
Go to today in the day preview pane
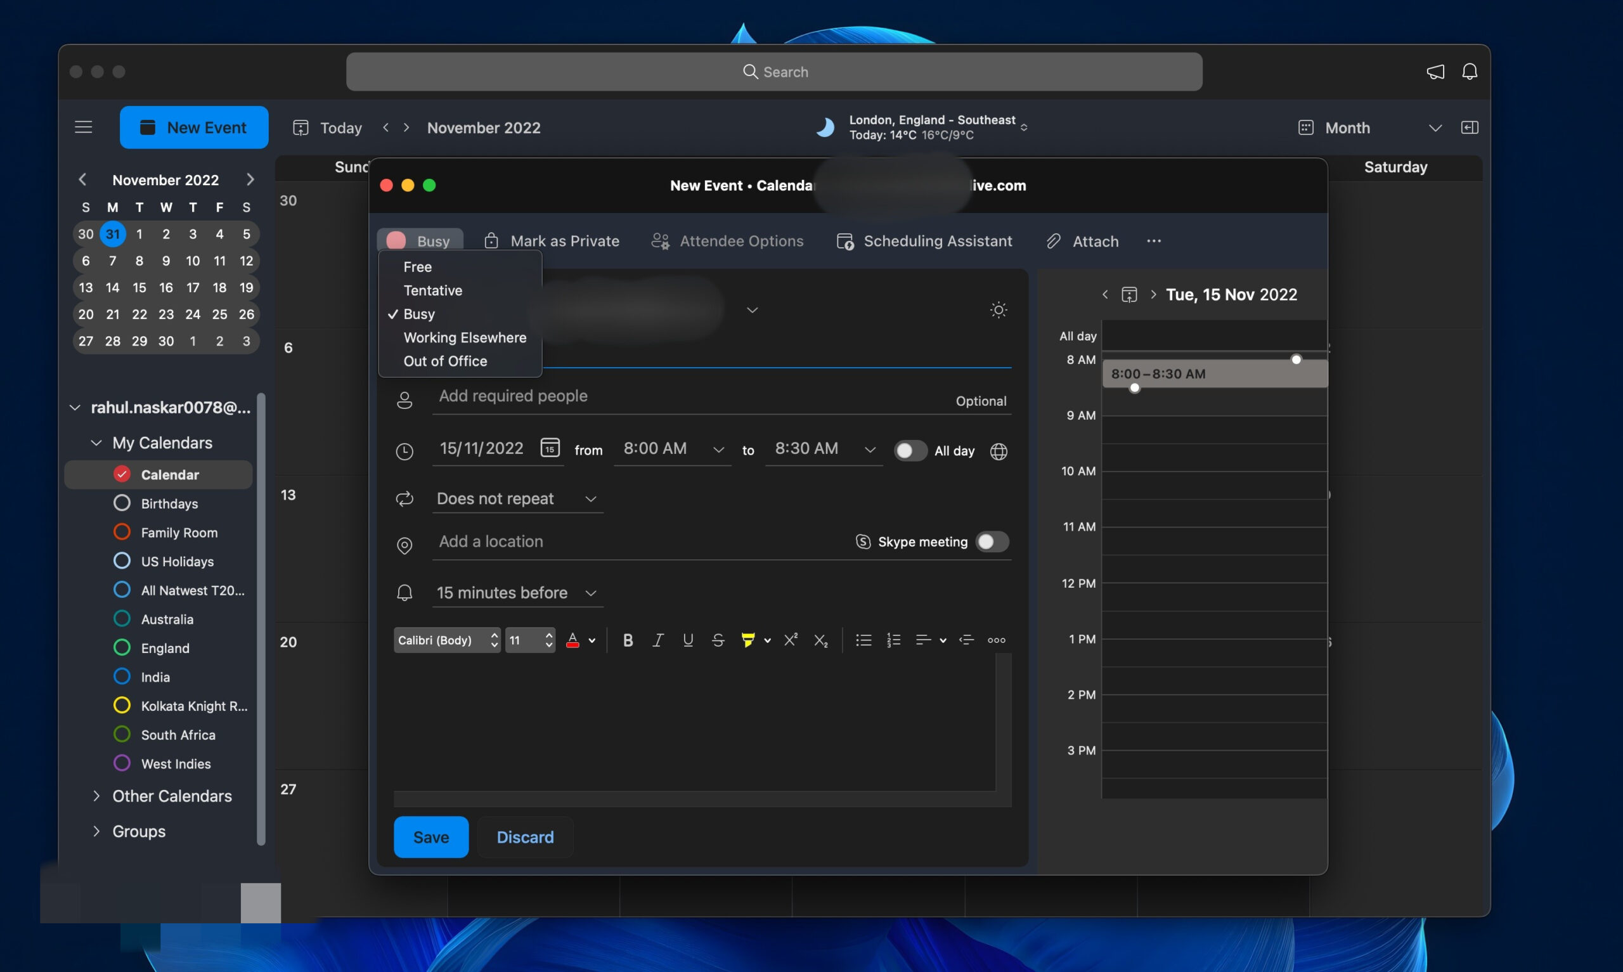pyautogui.click(x=1128, y=295)
